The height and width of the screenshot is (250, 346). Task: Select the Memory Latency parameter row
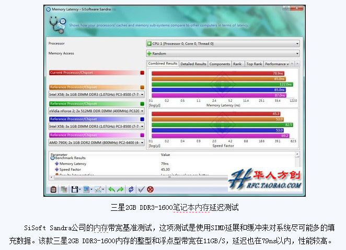pyautogui.click(x=172, y=164)
